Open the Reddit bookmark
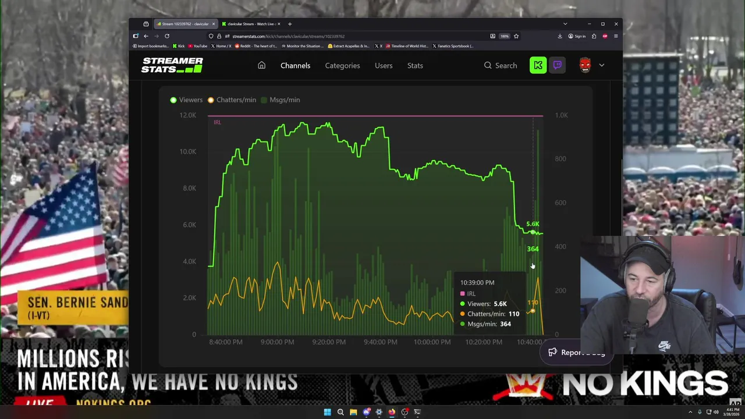Screen dimensions: 745x419 [257, 46]
